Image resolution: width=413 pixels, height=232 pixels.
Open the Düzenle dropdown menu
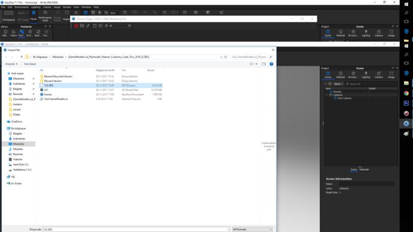11,64
